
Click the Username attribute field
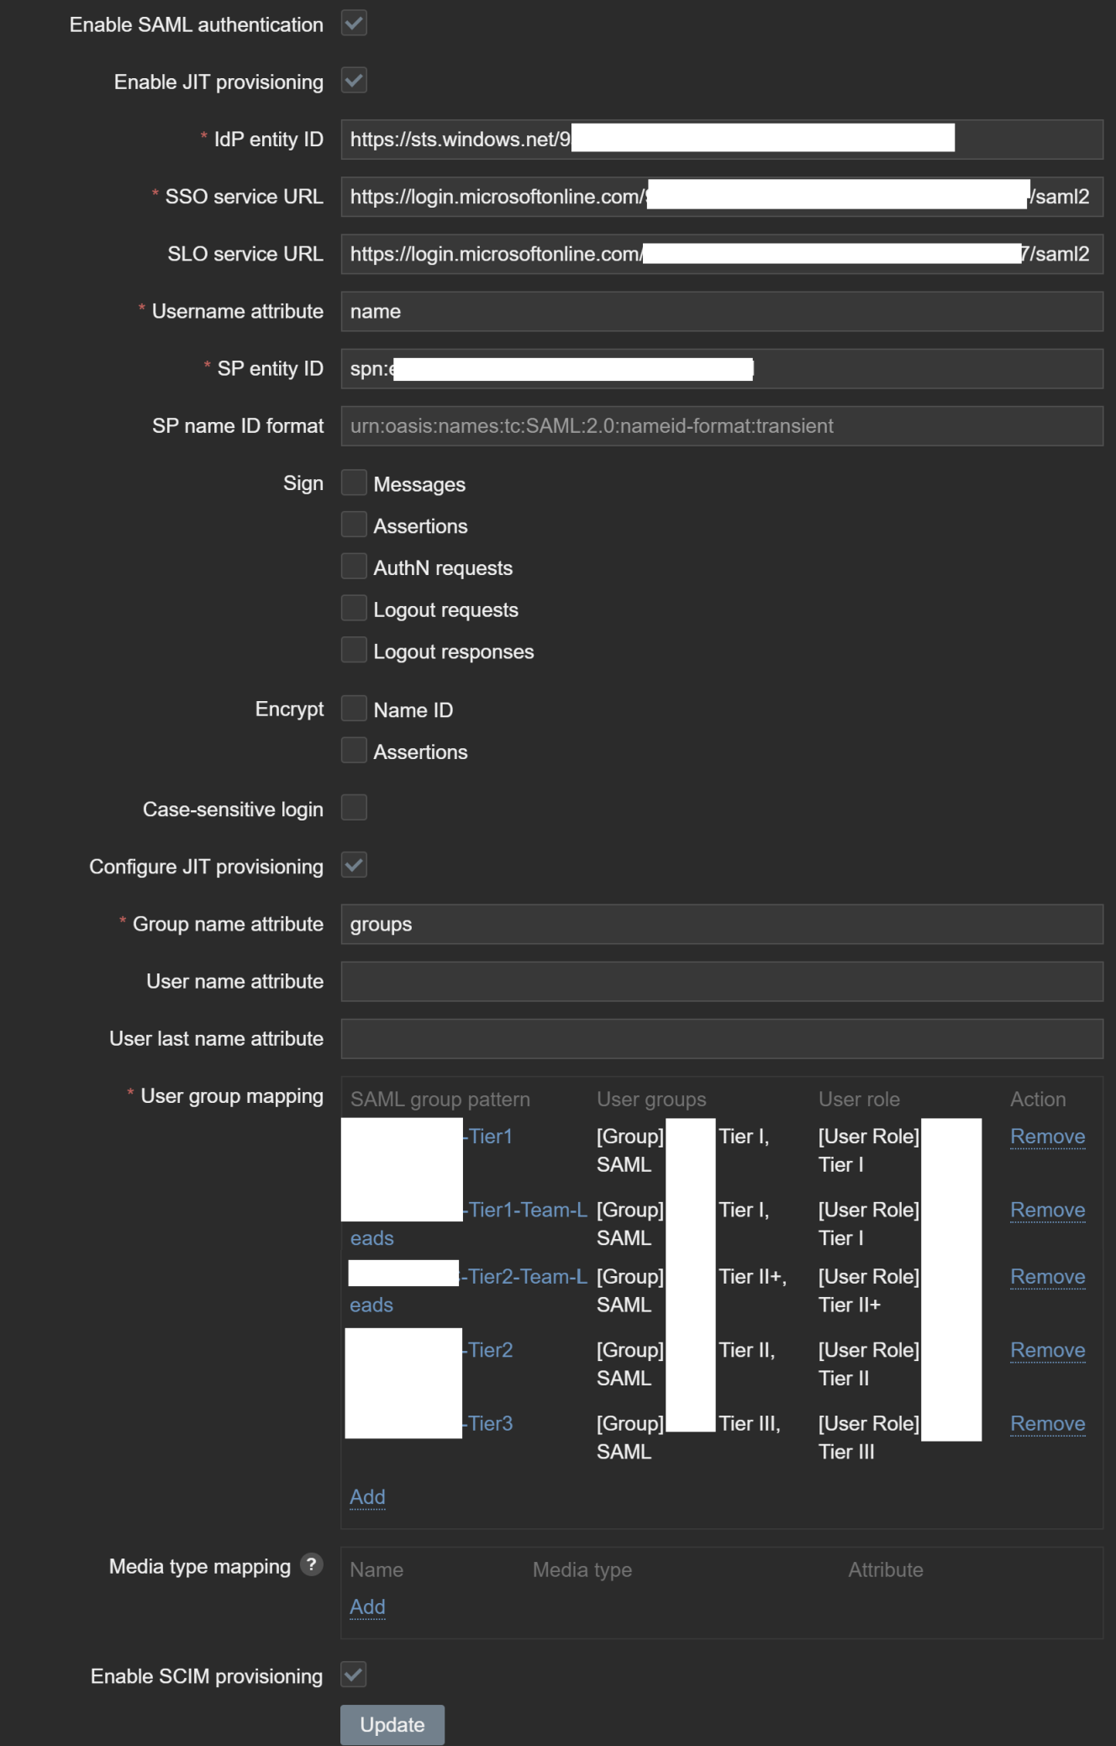(x=721, y=312)
